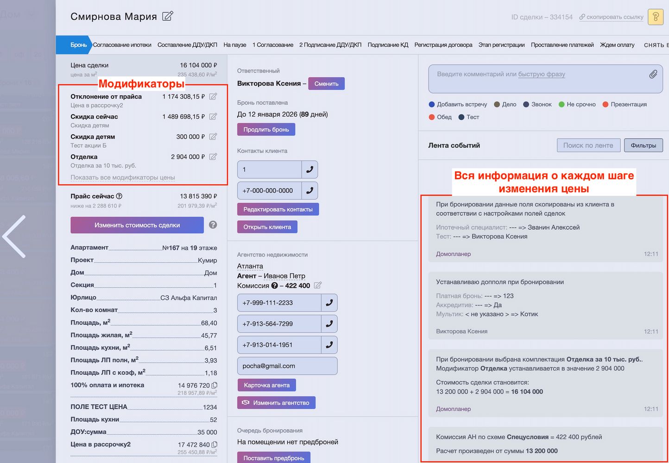Edit Скидка детям modifier value

213,137
